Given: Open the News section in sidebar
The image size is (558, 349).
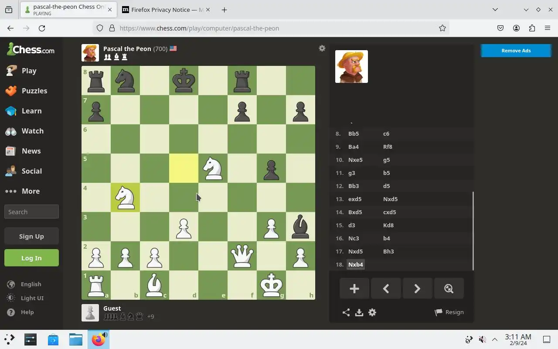Looking at the screenshot, I should point(31,151).
